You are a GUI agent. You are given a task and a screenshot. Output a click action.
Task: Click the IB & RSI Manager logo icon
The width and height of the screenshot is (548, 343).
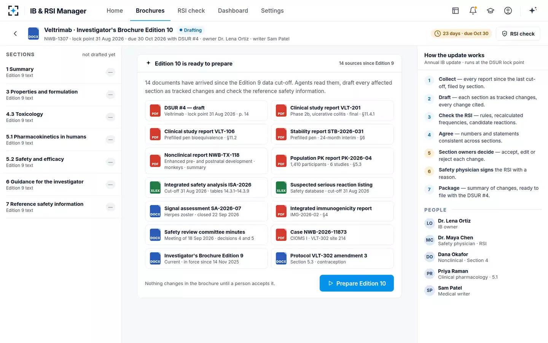(x=13, y=11)
